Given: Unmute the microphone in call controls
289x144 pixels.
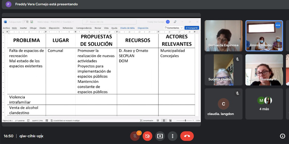Looking at the screenshot, I should pos(135,136).
